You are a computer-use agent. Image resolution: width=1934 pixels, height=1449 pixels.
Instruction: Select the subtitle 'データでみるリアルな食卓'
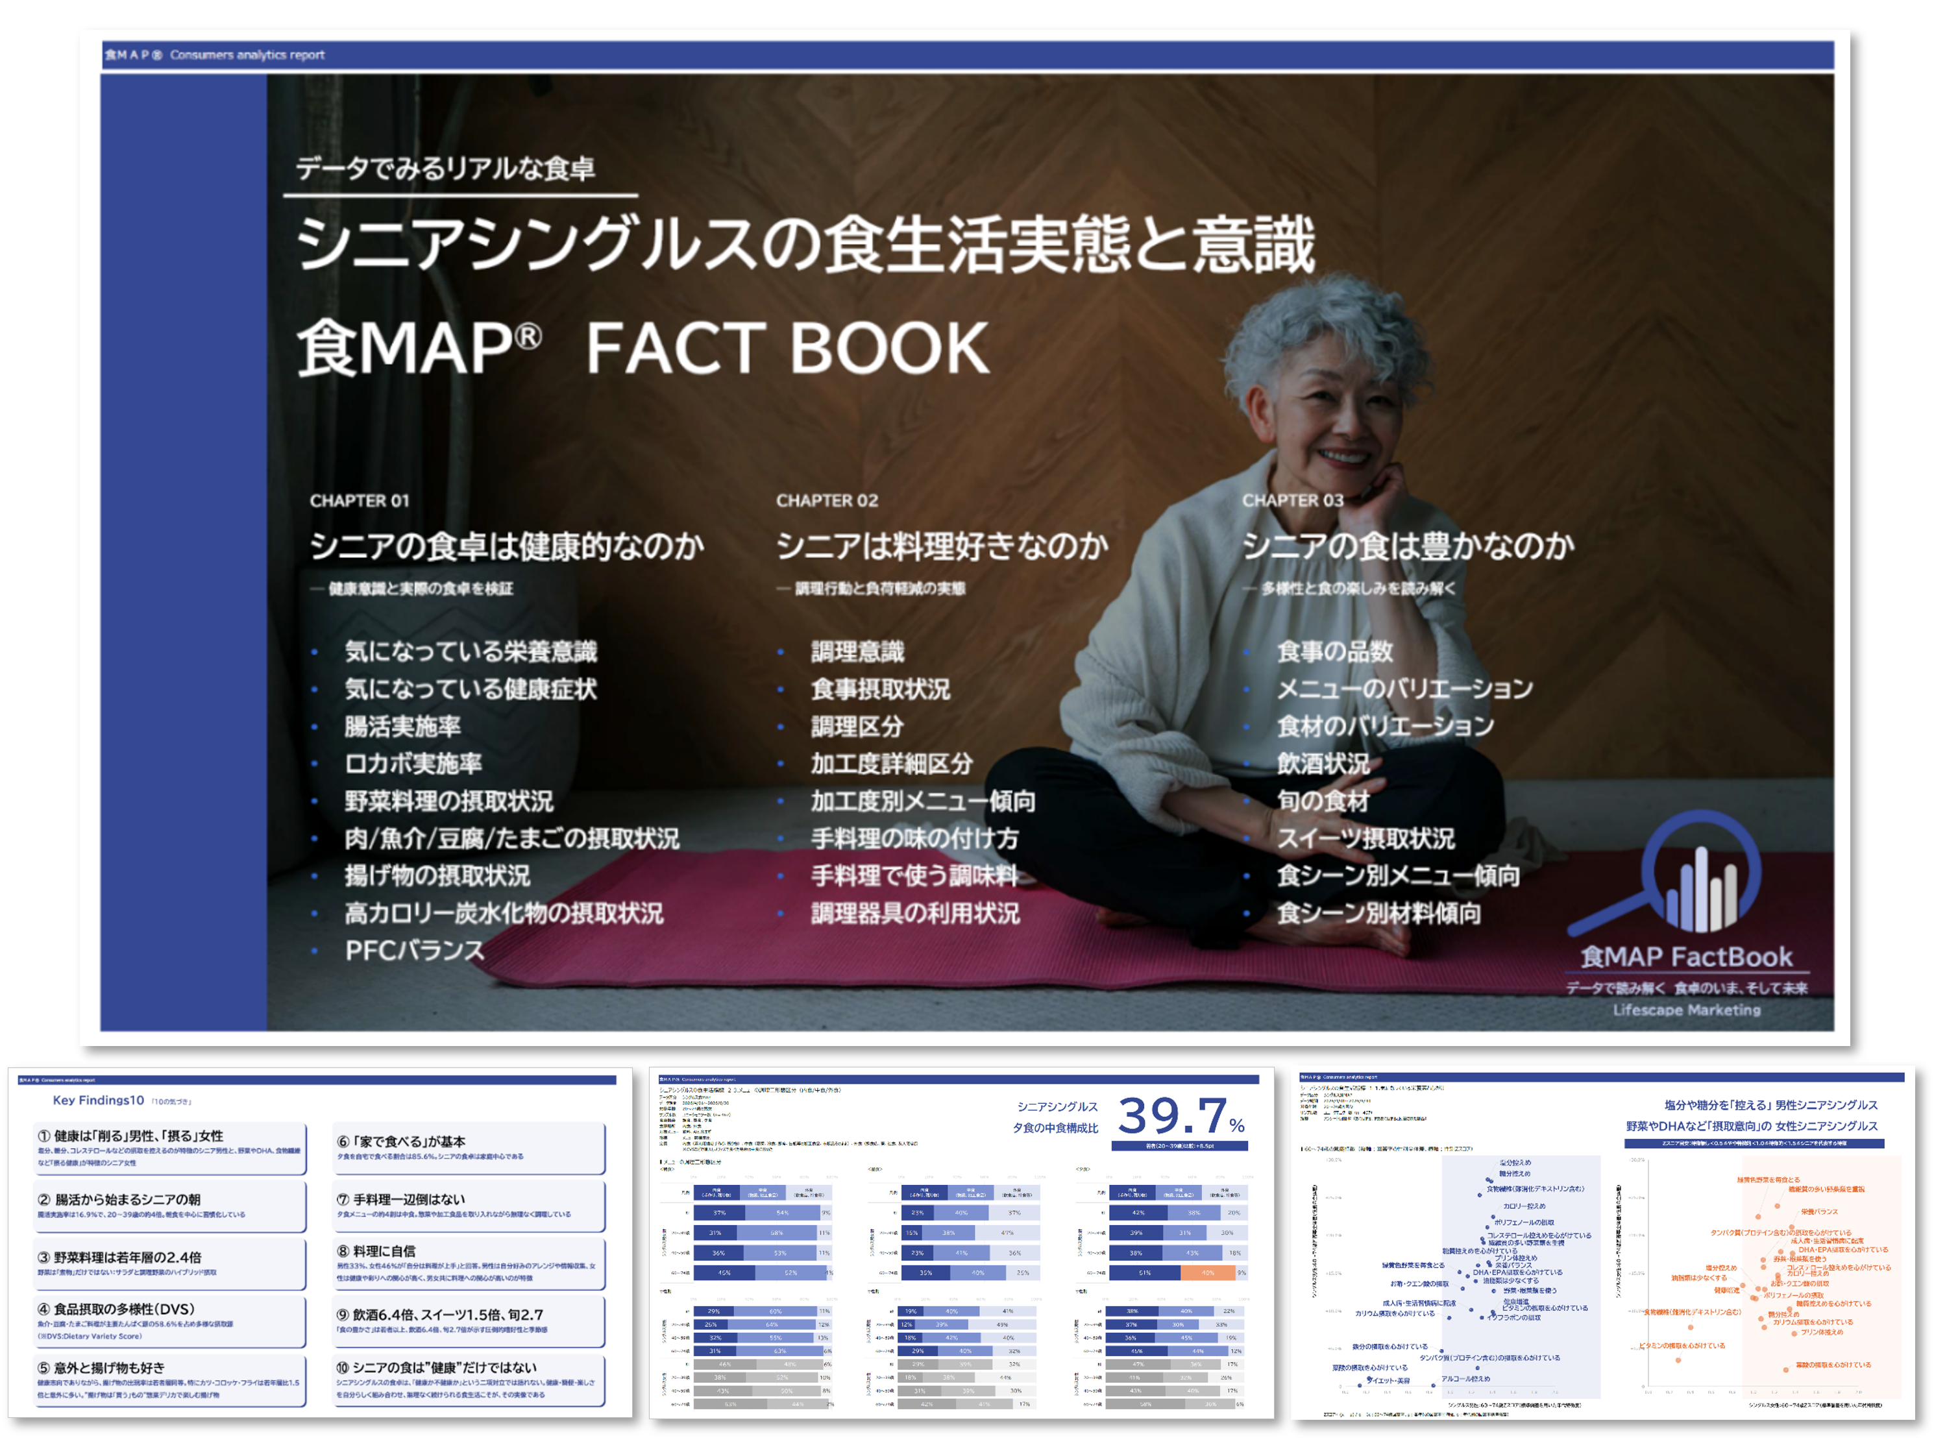coord(445,168)
